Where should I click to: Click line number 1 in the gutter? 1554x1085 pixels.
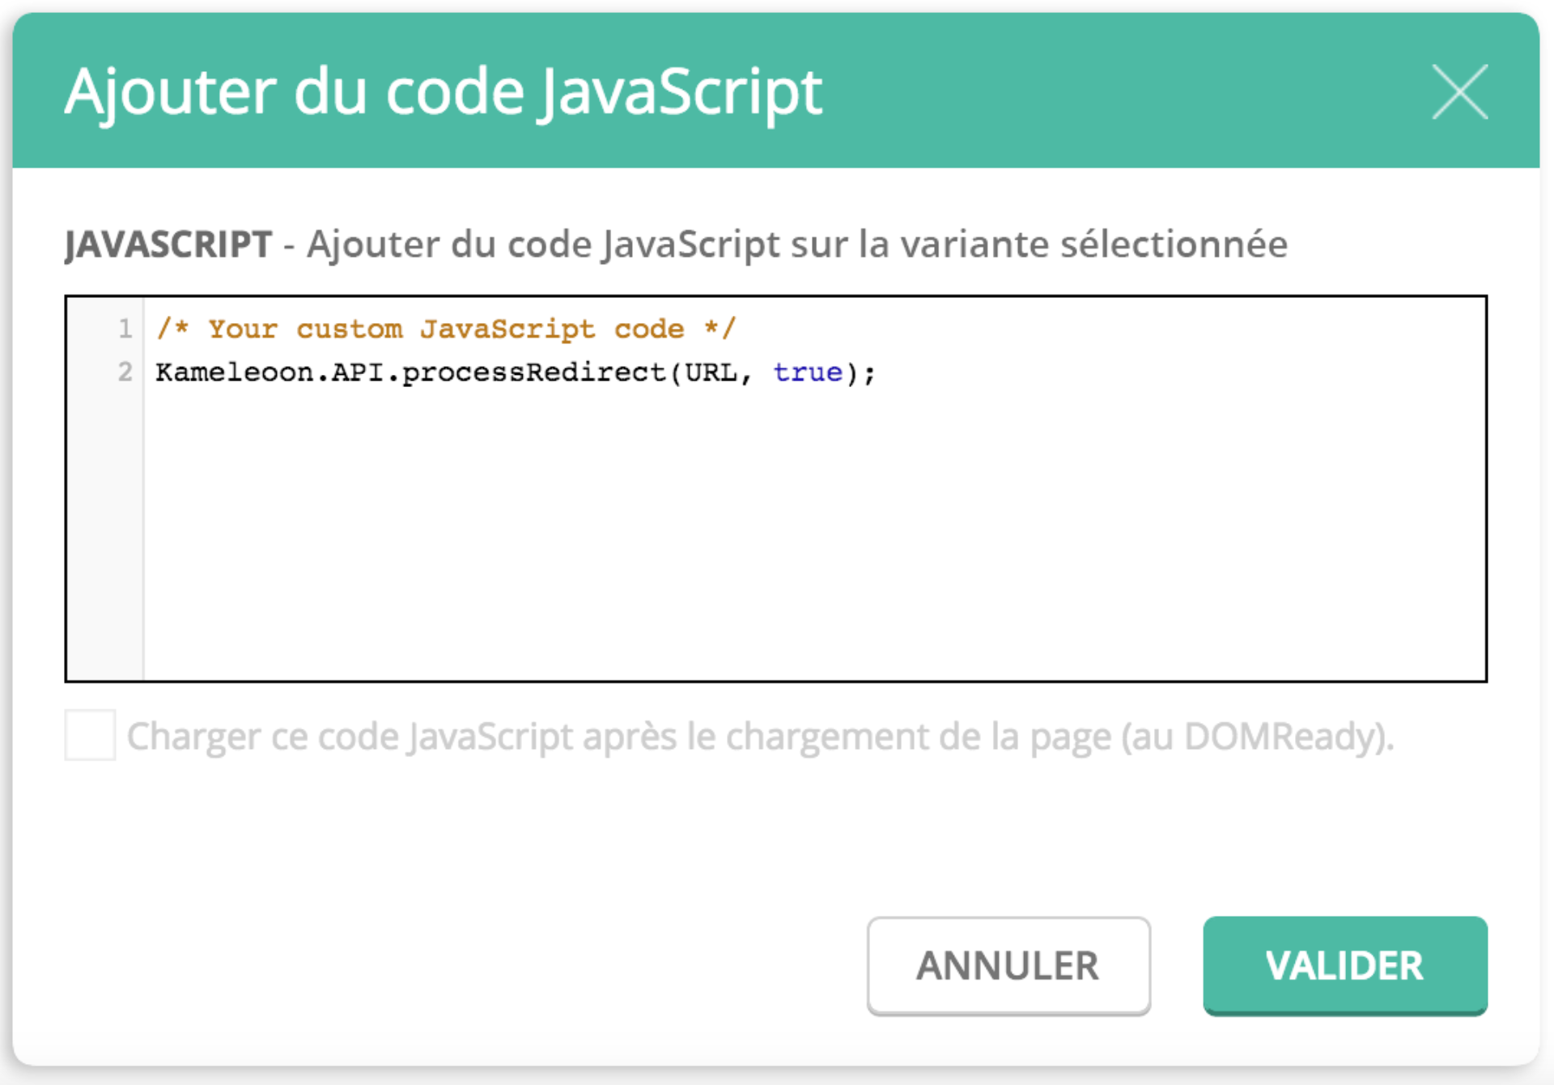[x=125, y=329]
